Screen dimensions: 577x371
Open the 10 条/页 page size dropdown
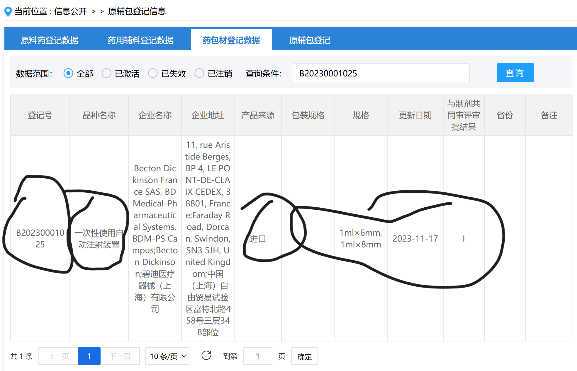[x=167, y=356]
